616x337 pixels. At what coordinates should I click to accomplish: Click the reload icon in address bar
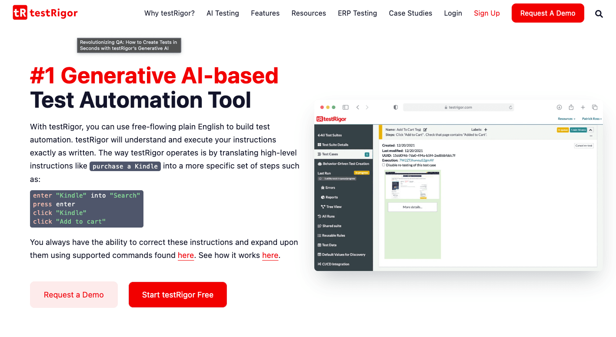click(510, 107)
